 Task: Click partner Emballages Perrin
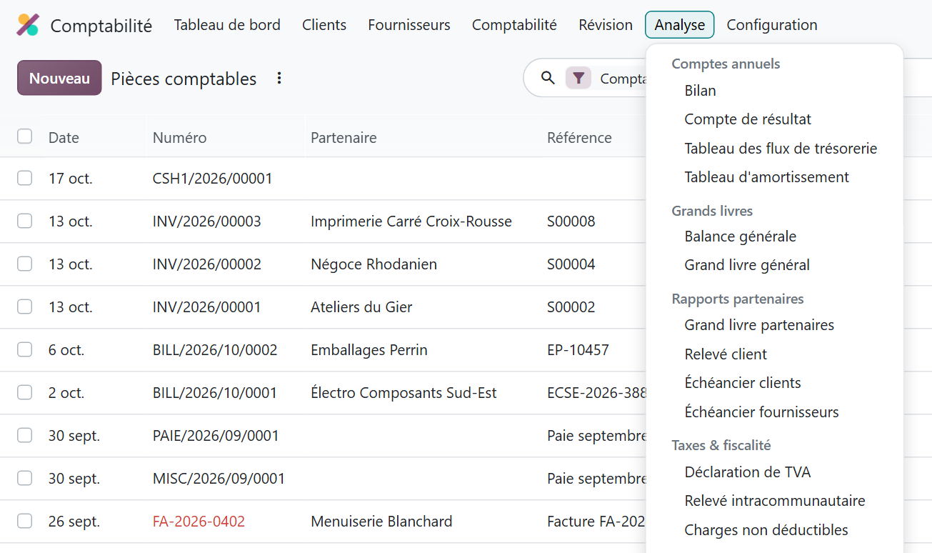tap(369, 350)
